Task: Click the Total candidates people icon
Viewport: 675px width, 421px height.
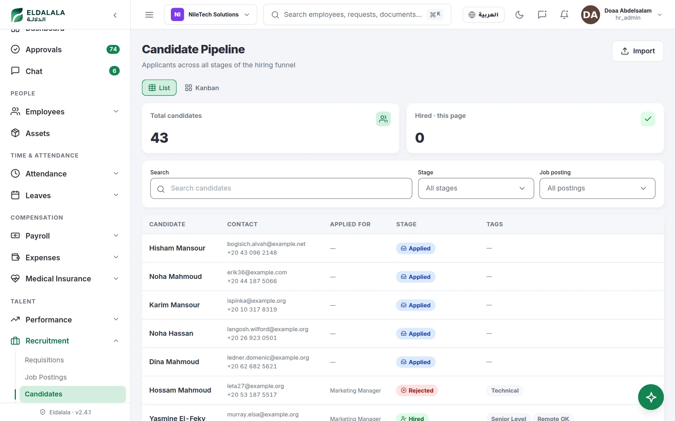Action: click(383, 119)
